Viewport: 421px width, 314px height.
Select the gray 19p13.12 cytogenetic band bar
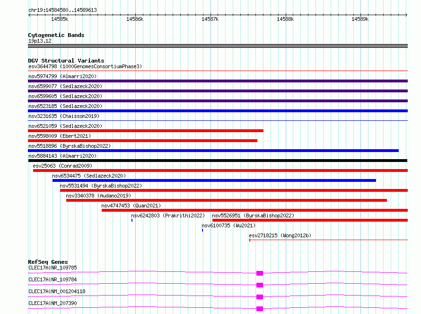click(x=218, y=46)
